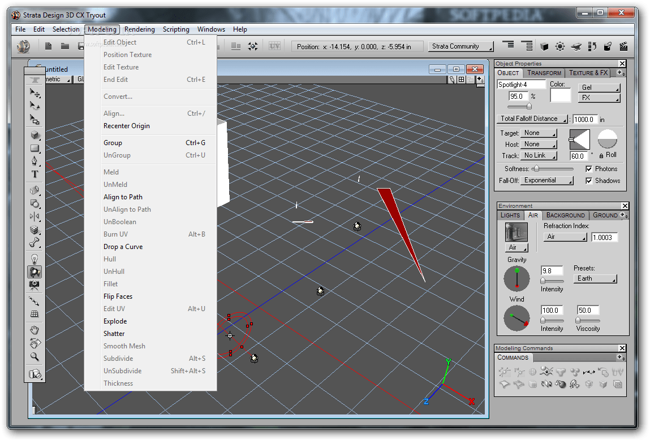Click the New document icon in toolbar
650x441 pixels.
(x=49, y=46)
